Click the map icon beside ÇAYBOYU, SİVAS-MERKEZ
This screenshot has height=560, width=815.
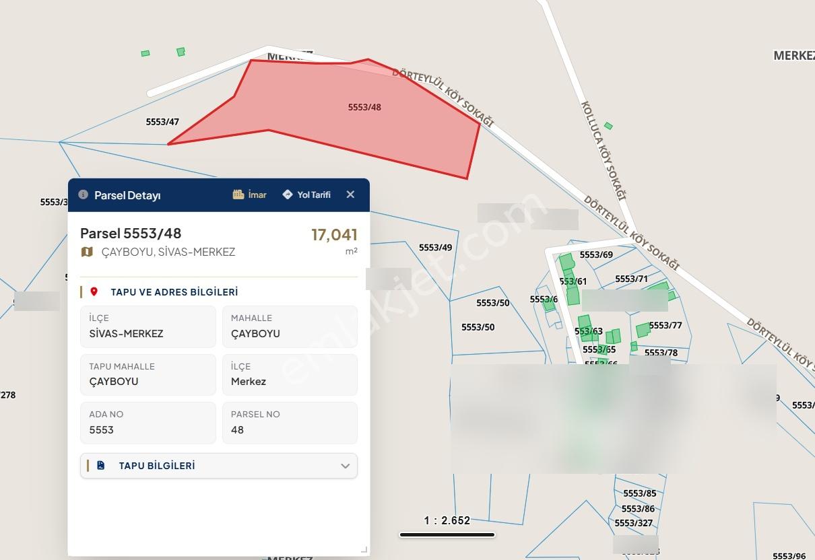[87, 252]
